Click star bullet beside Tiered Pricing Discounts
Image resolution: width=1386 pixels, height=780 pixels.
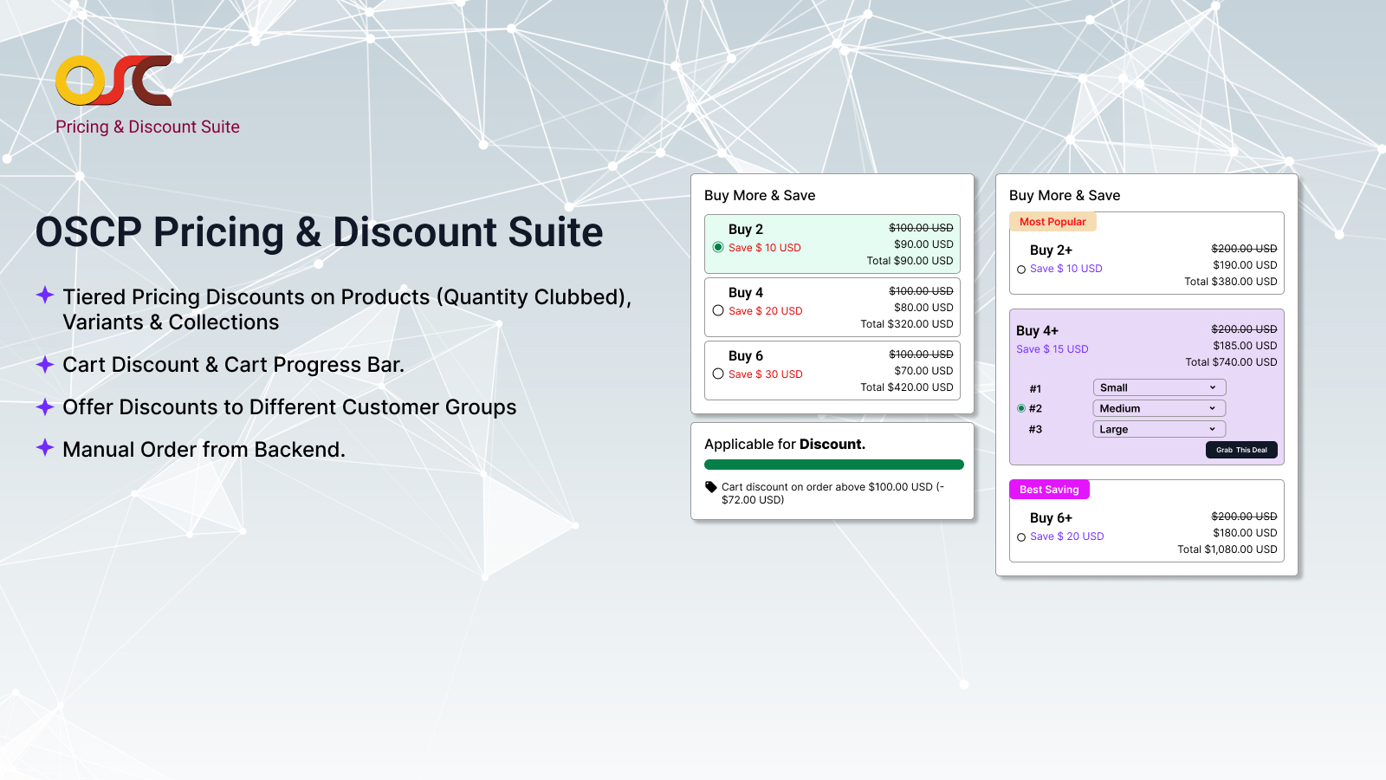45,295
